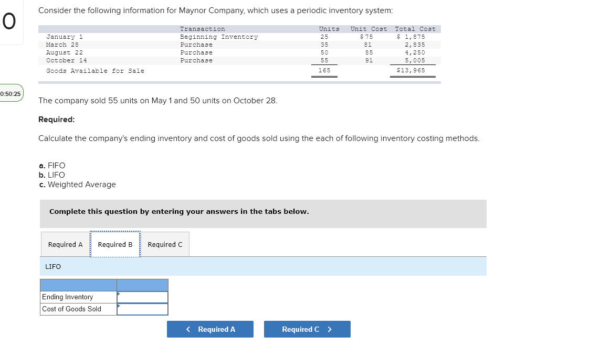Switch to the Required C tab

(x=165, y=244)
